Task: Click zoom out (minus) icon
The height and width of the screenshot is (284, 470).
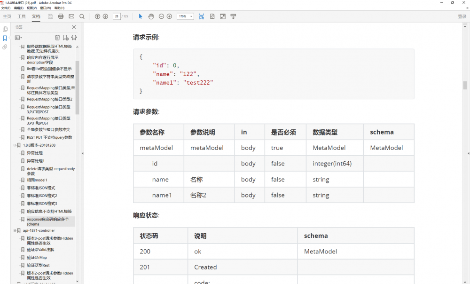Action: (x=162, y=16)
